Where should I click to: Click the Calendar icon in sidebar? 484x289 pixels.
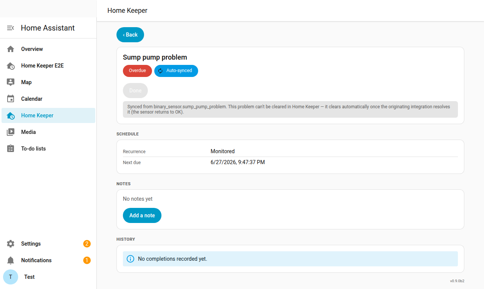(x=11, y=99)
